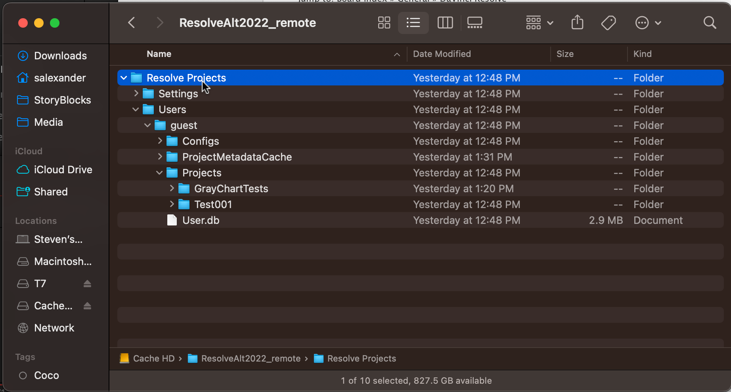Click Resolve Projects in the path bar

(355, 358)
